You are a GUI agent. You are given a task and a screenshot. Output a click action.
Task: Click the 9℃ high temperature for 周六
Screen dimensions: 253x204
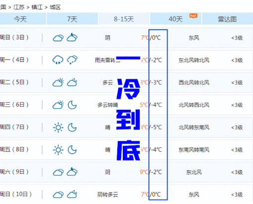pyautogui.click(x=144, y=172)
